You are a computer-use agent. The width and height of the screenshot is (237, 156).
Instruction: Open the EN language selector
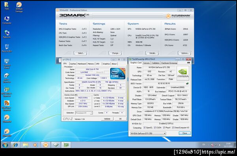click(204, 145)
